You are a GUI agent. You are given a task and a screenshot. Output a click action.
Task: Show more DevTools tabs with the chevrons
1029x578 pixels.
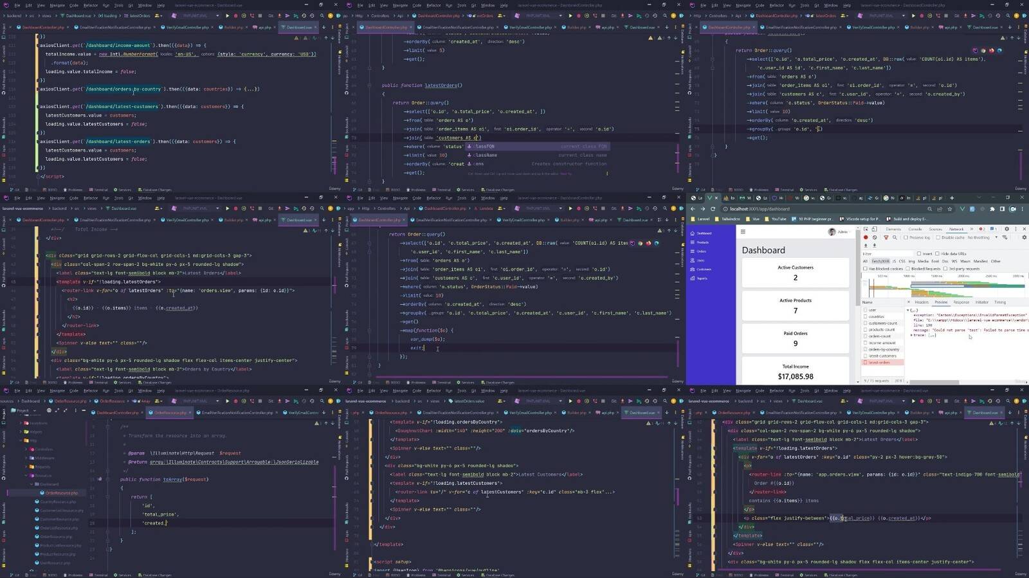click(x=970, y=229)
